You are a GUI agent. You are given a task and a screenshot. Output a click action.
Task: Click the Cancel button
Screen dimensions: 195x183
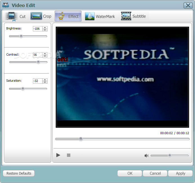[x=155, y=173]
